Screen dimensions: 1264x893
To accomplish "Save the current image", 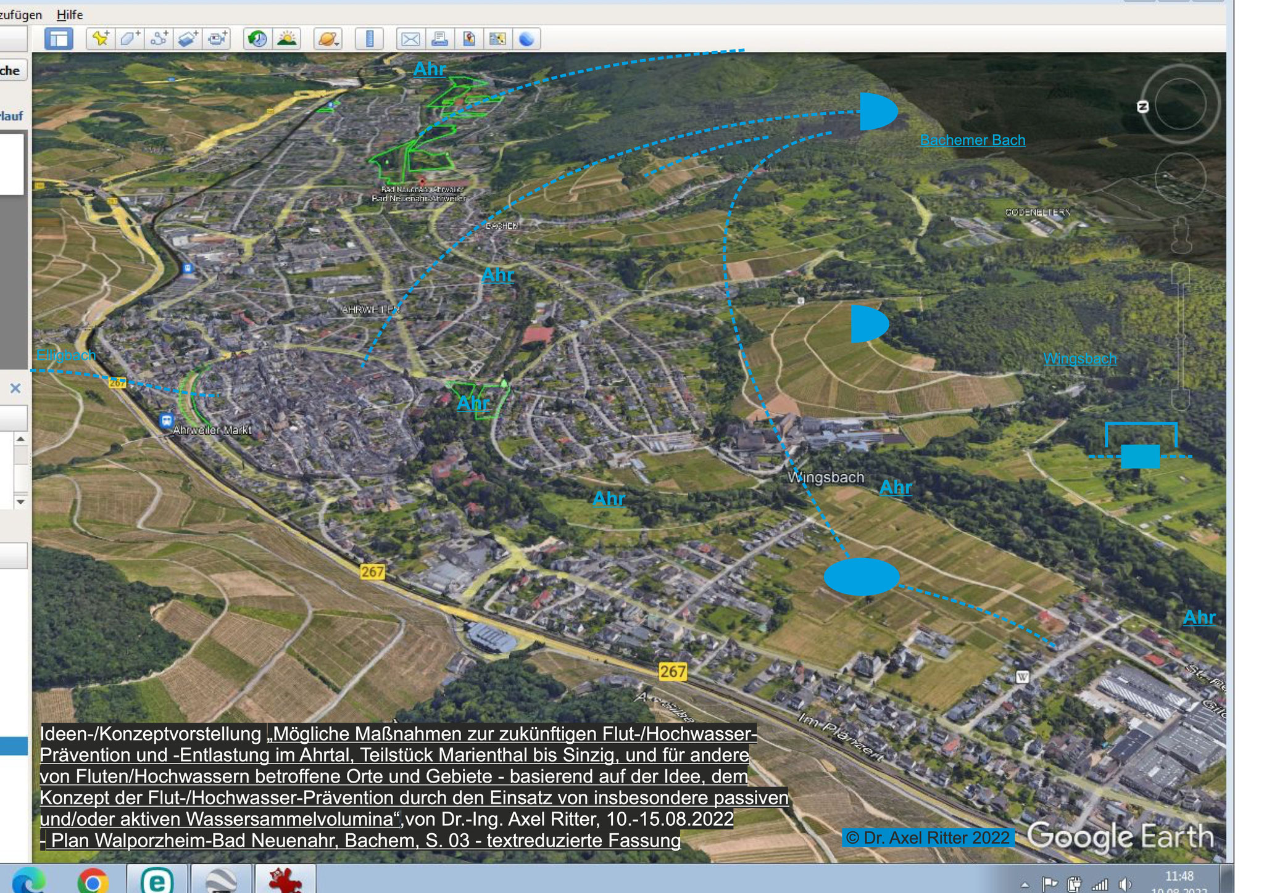I will point(468,39).
